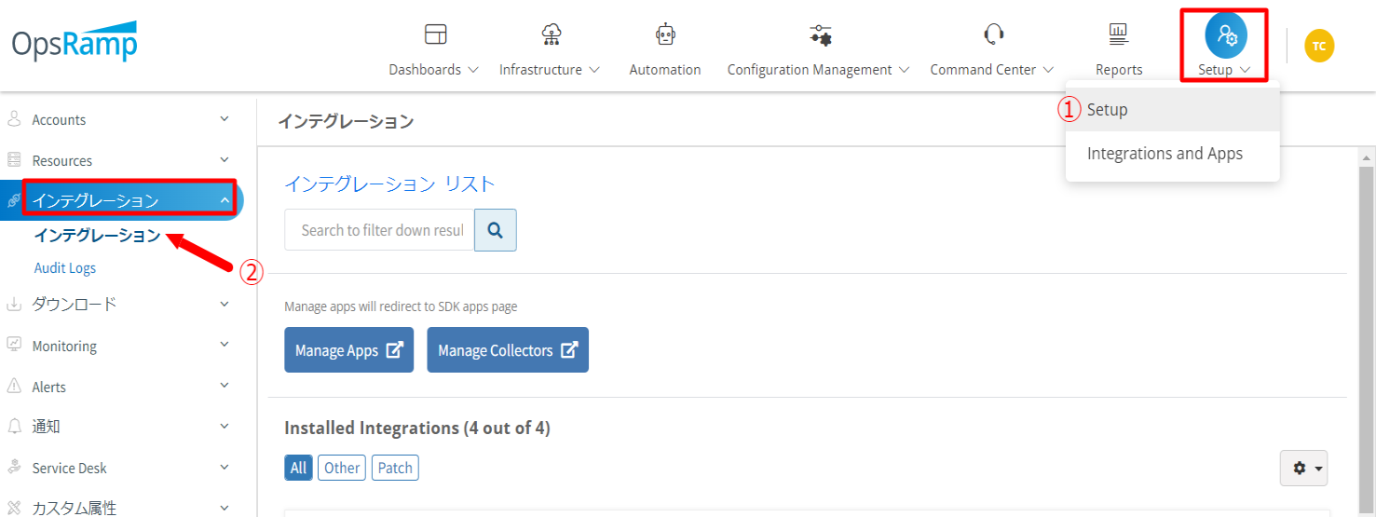Open Audit Logs in the sidebar
Image resolution: width=1376 pixels, height=517 pixels.
(x=65, y=268)
